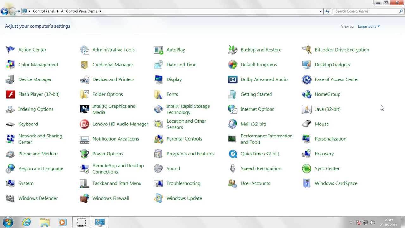
Task: Open the Device Manager link
Action: 35,79
